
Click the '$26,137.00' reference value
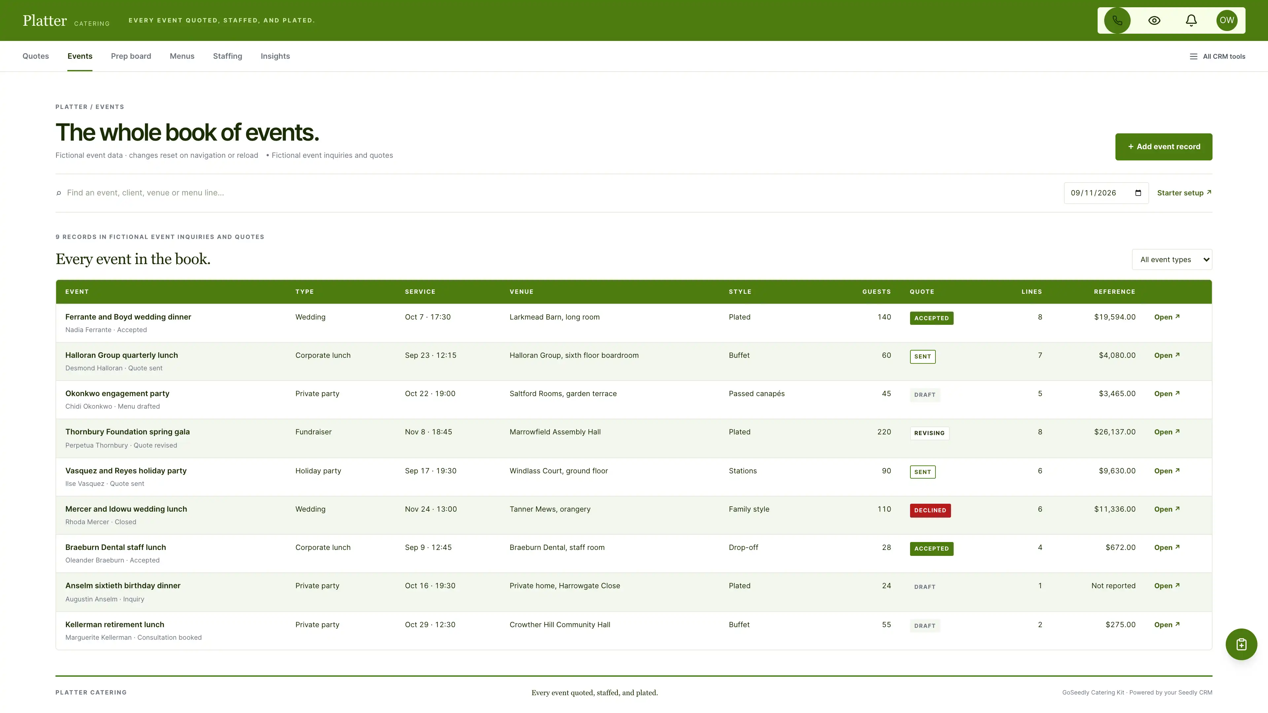click(1114, 432)
